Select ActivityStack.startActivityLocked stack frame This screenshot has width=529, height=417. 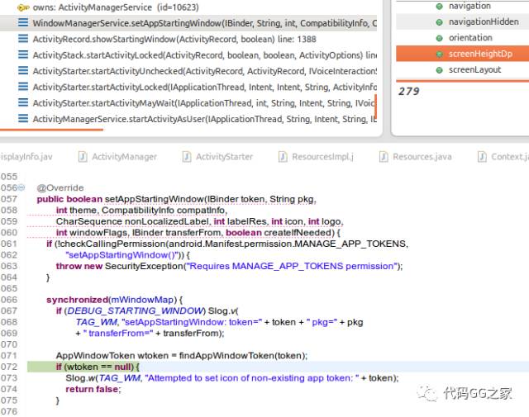(x=204, y=55)
